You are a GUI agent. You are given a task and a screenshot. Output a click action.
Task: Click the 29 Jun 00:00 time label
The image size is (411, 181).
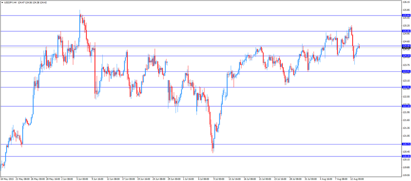175,179
